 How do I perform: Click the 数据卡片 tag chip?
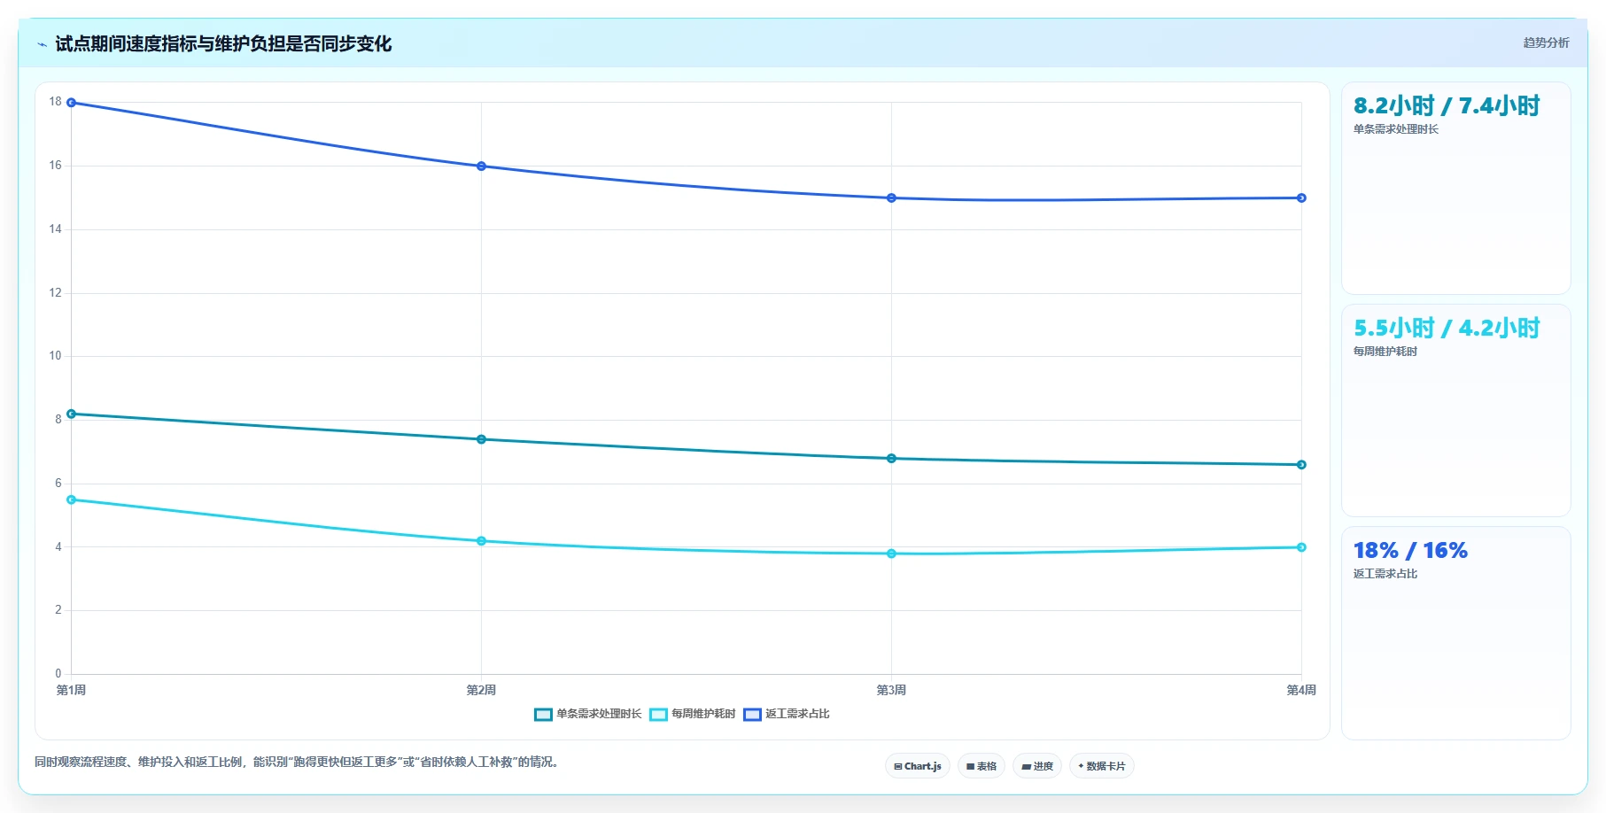coord(1102,766)
